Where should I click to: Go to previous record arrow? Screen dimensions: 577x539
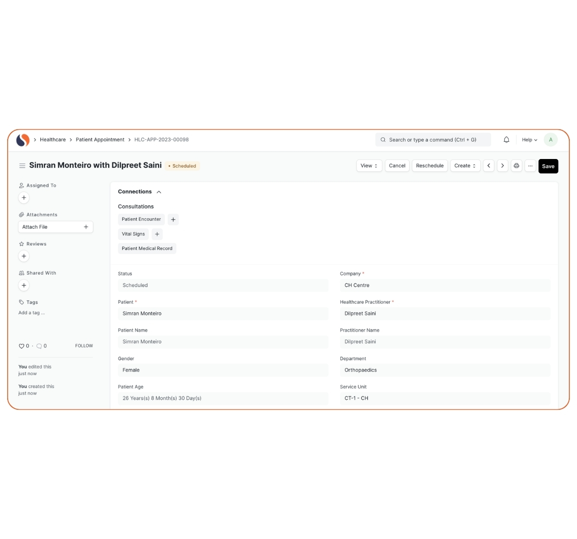click(x=489, y=166)
